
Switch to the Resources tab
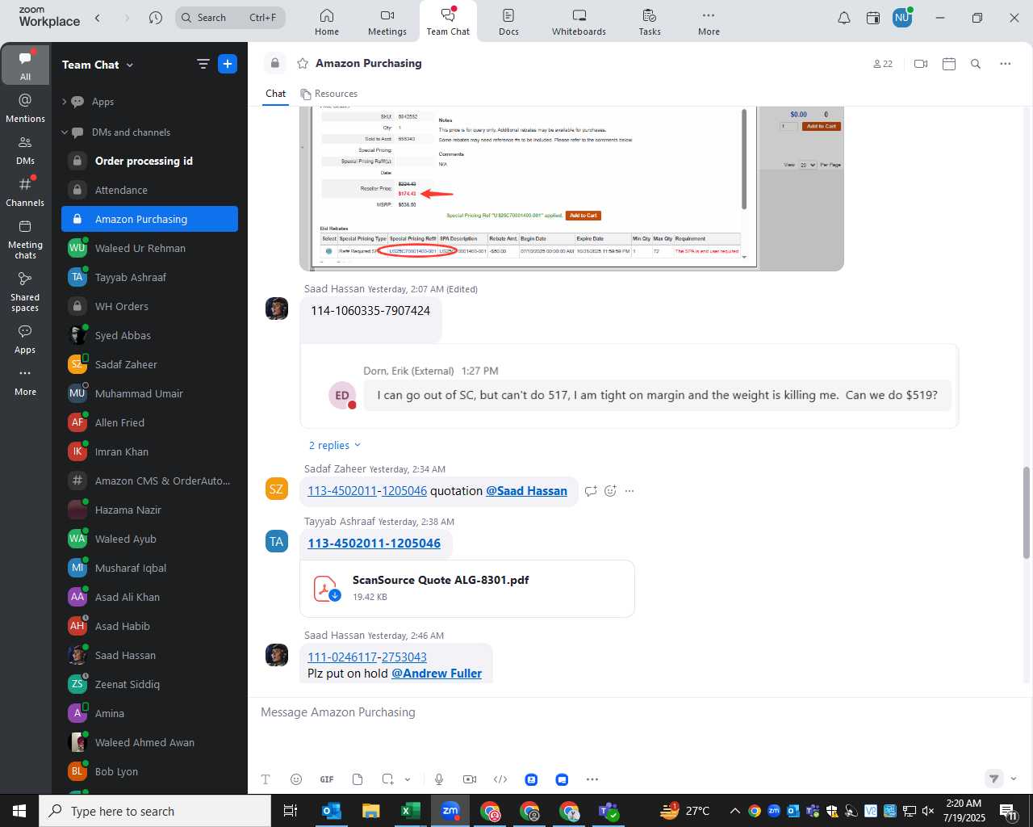(329, 94)
